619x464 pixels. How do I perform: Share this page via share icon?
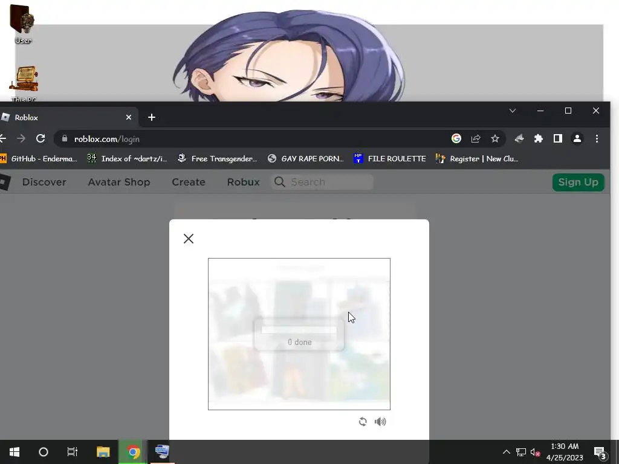(476, 138)
